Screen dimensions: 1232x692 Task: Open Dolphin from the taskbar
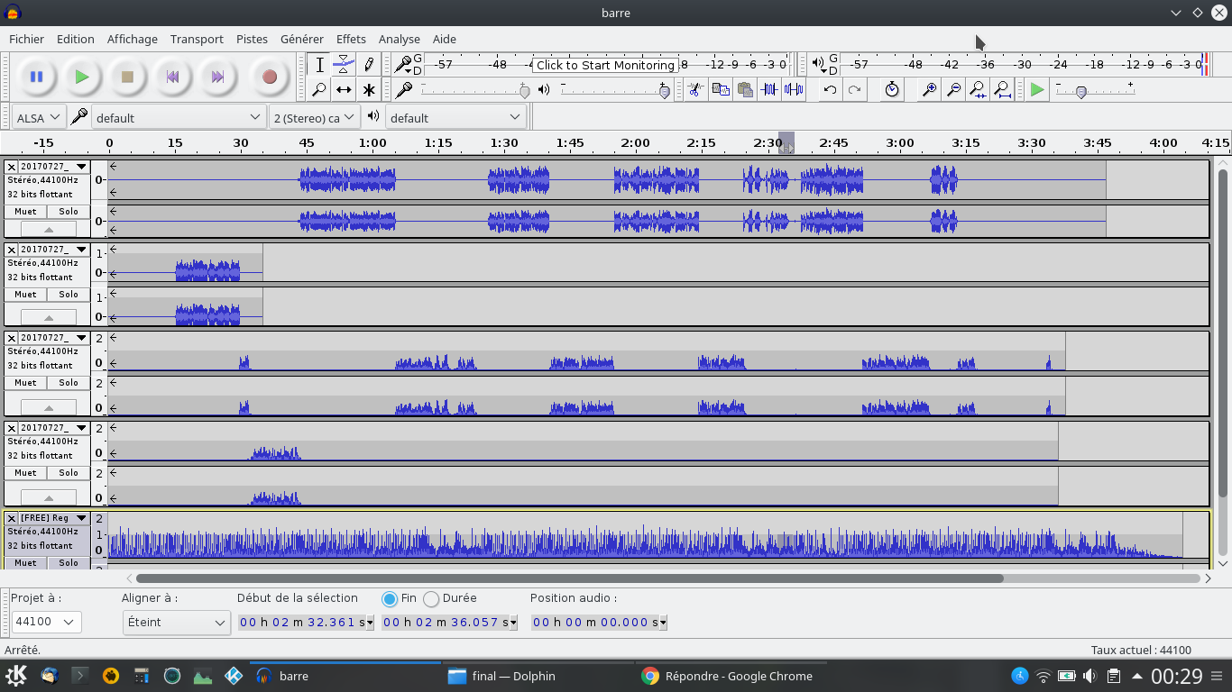[502, 676]
